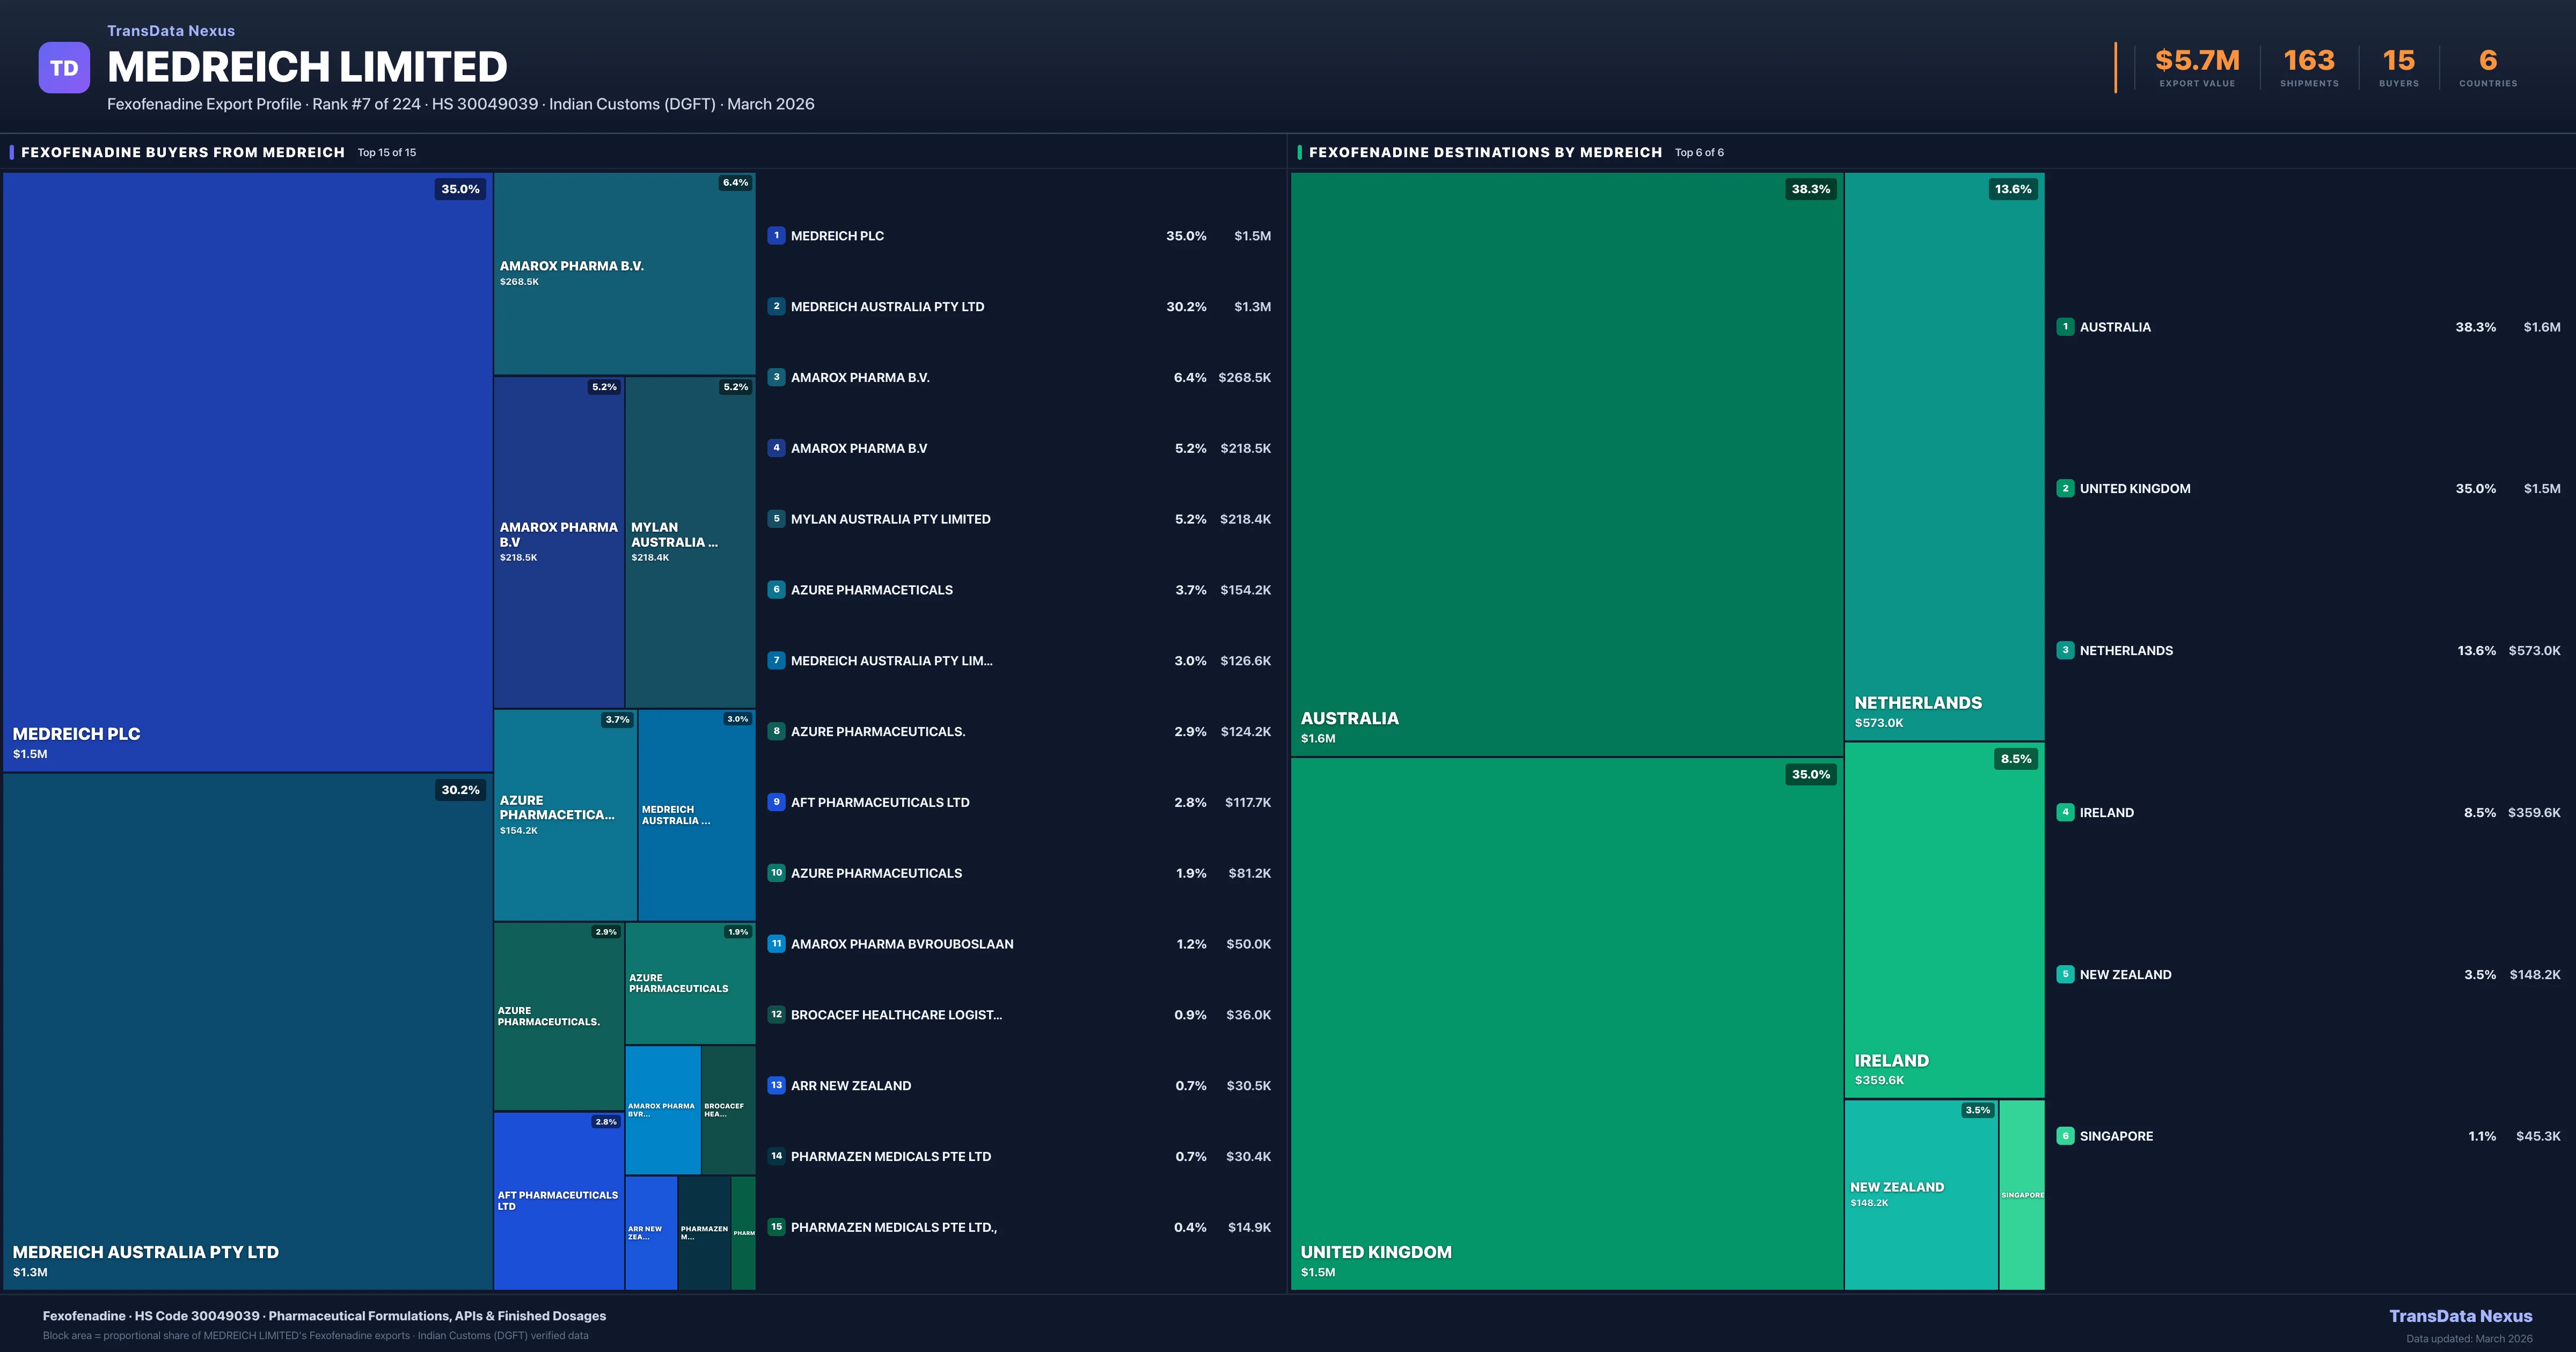Screen dimensions: 2576x1352
Task: Click TransData Nexus footer brand link
Action: 2460,1316
